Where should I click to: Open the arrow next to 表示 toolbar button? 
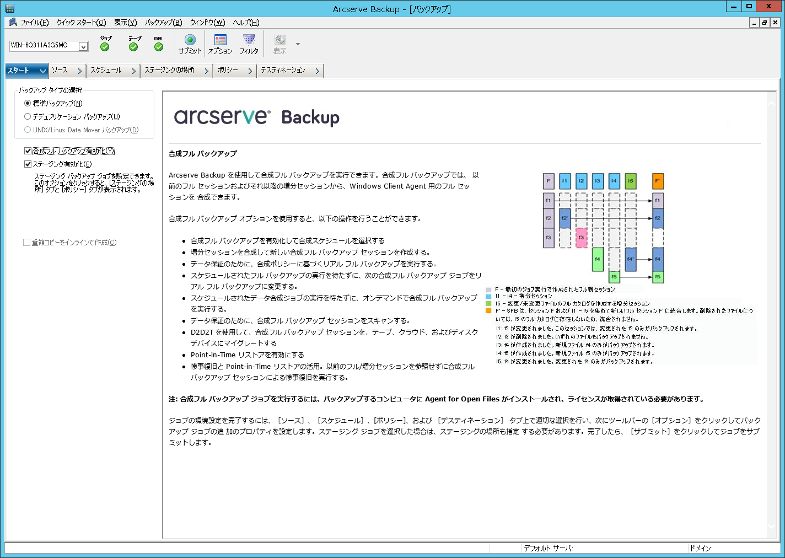[298, 44]
